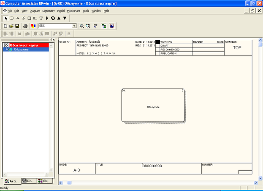
Task: Select the Data Store tool
Action: pos(35,18)
